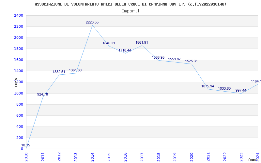This screenshot has width=261, height=163.
Task: Click the 2013 x-axis year label
Action: pos(76,157)
